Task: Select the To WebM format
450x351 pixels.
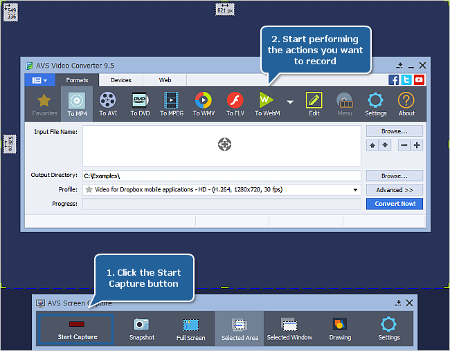Action: coord(267,104)
